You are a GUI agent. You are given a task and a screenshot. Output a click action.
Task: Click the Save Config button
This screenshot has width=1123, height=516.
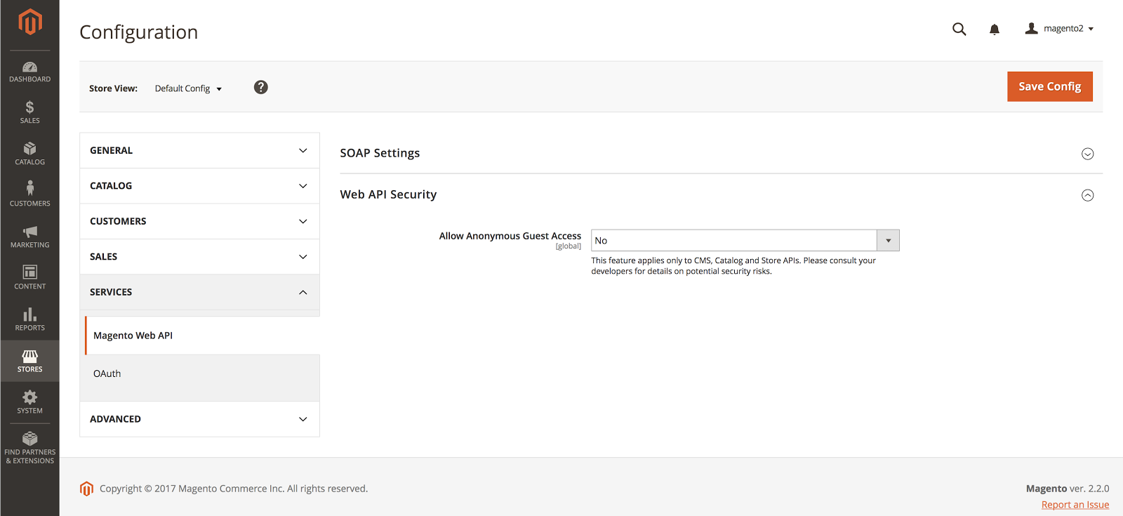tap(1049, 86)
